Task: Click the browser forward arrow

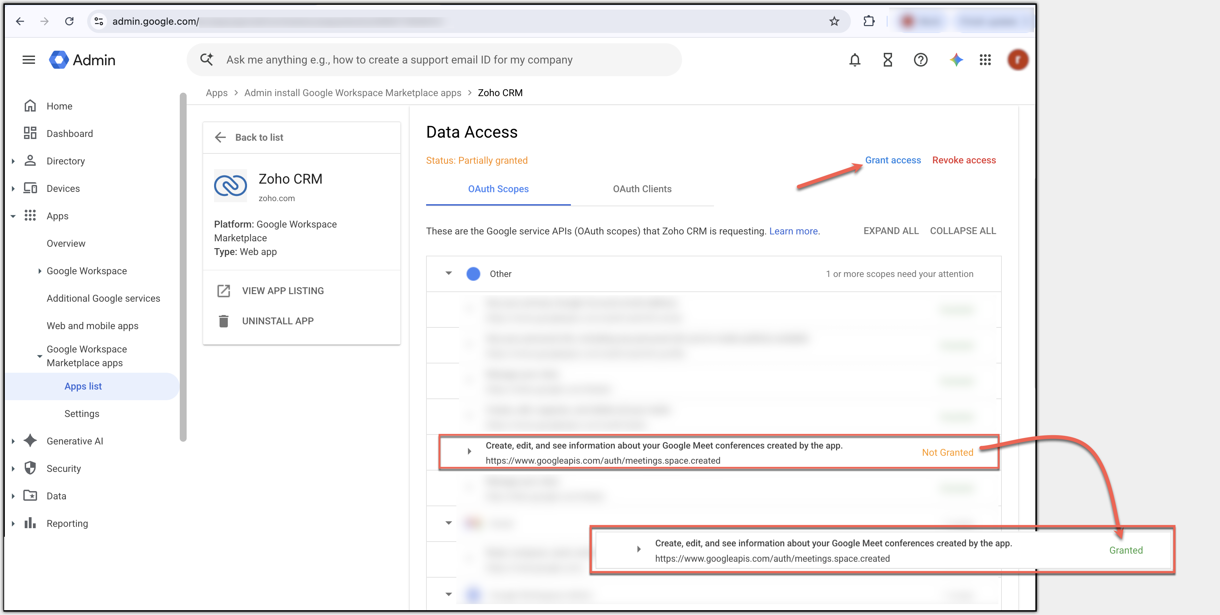Action: point(45,21)
